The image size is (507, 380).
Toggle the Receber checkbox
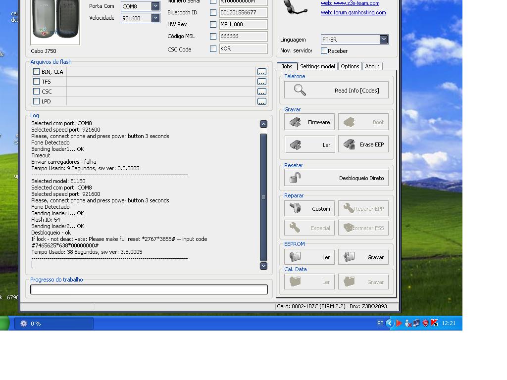point(324,51)
